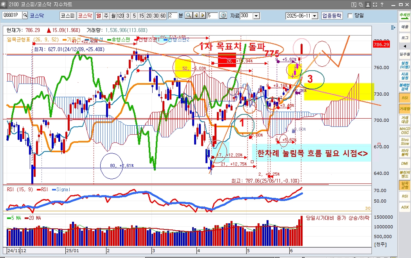The image size is (411, 258).
Task: Select the 코스닥 index button
Action: point(85,16)
